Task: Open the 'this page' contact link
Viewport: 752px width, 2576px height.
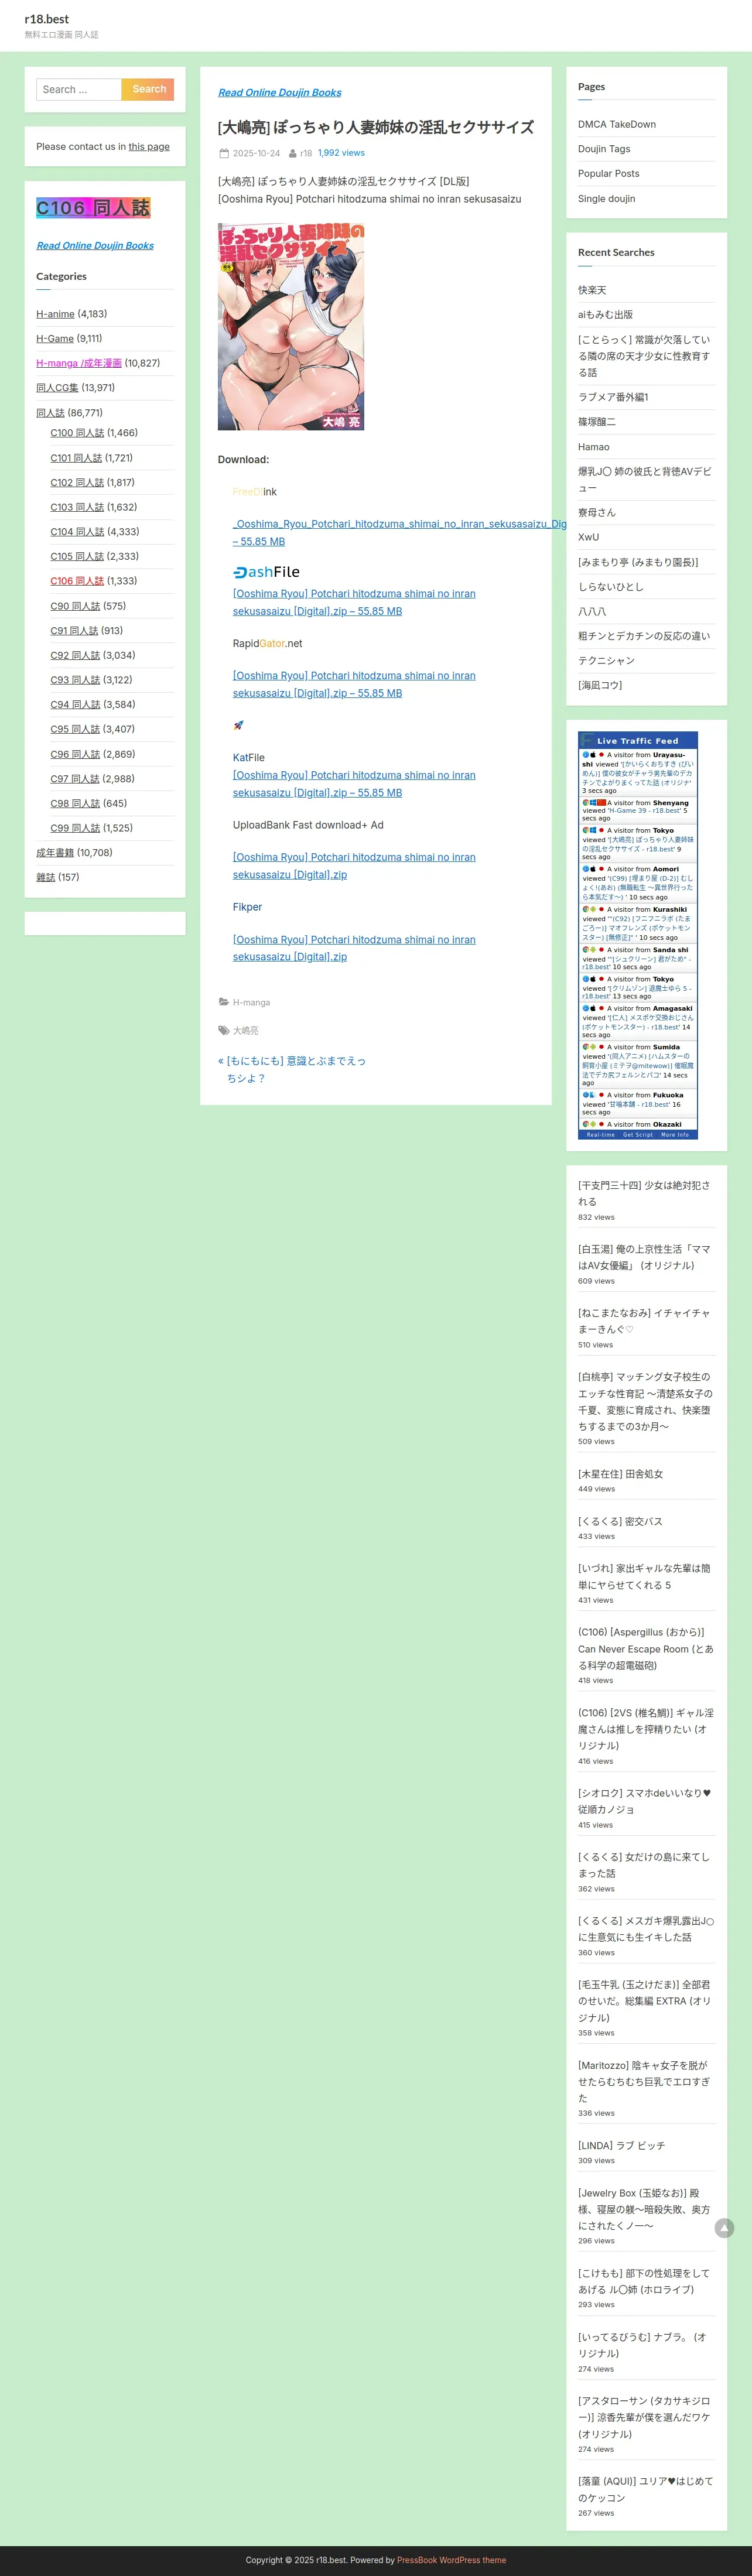Action: (x=149, y=146)
